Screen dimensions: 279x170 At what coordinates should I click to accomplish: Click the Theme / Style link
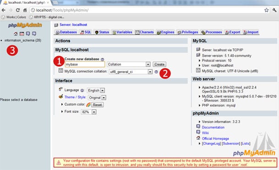[75, 97]
